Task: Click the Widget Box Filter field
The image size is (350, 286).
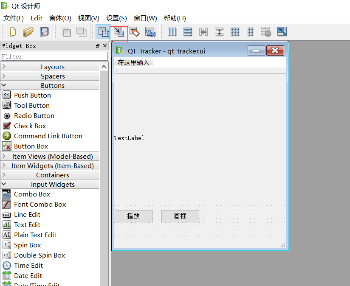Action: point(54,56)
